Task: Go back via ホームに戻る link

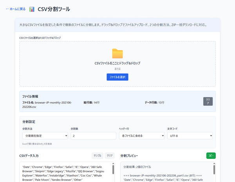Action: click(x=16, y=9)
